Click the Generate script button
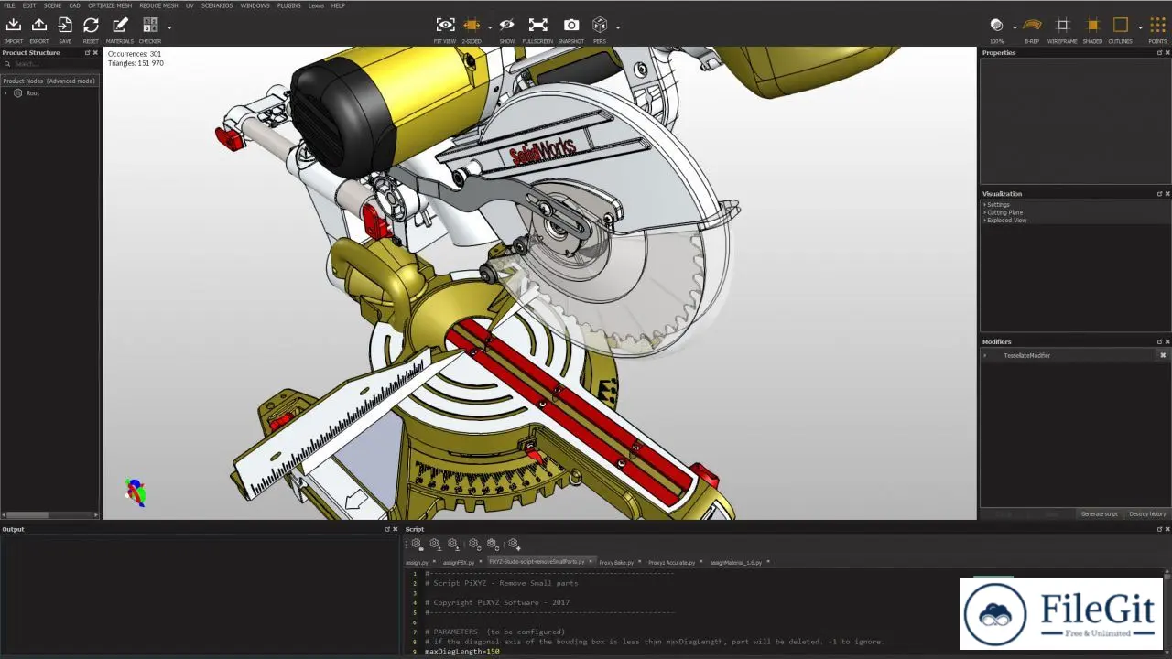 click(1100, 514)
